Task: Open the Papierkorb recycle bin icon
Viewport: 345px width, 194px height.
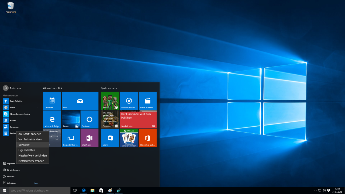Action: [x=11, y=7]
